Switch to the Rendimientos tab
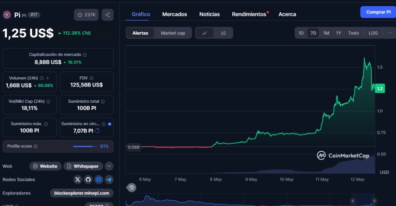The height and width of the screenshot is (206, 396). point(249,14)
